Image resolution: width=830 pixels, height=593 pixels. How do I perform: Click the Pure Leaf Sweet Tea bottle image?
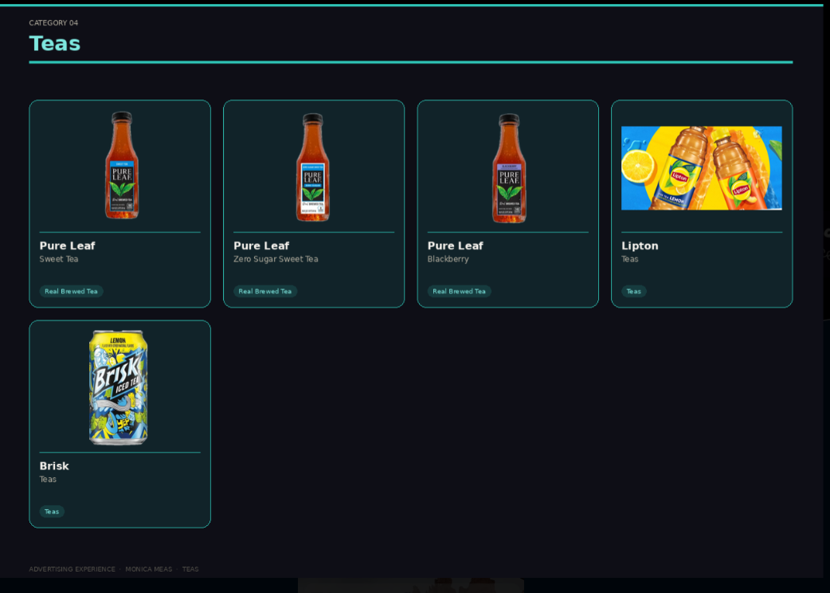pyautogui.click(x=122, y=165)
